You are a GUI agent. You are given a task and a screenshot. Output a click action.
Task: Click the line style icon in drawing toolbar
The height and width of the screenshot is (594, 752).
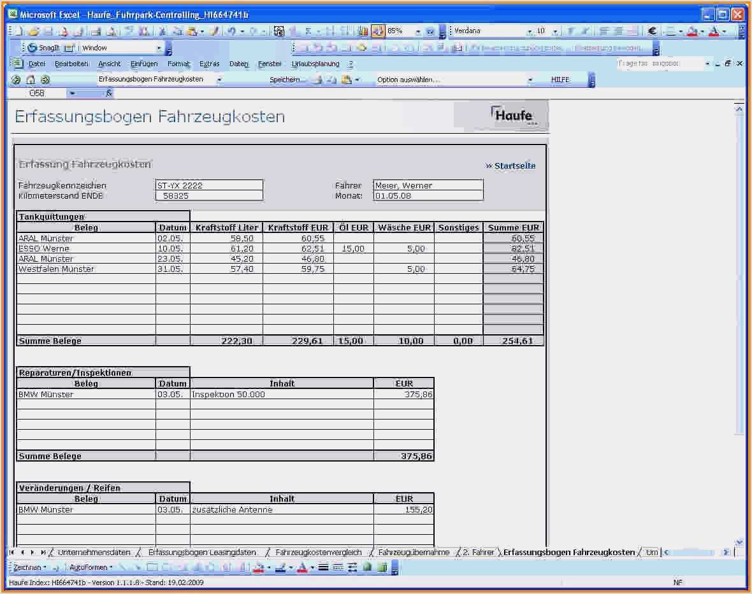pyautogui.click(x=323, y=567)
